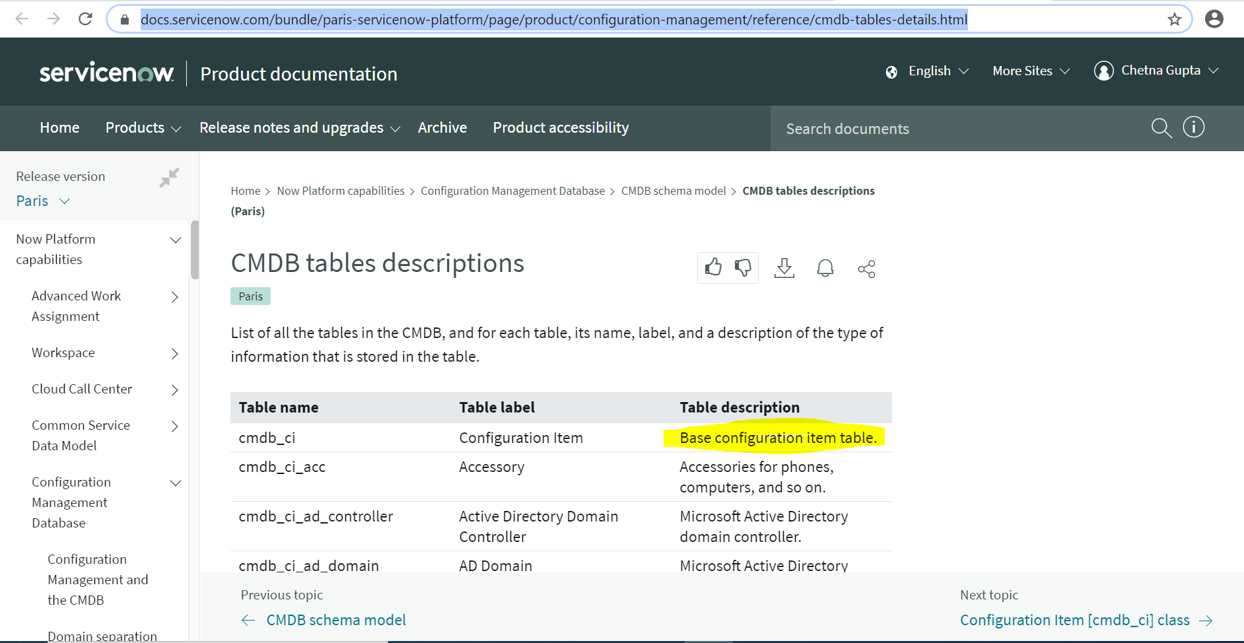Open the browser profile avatar icon
1244x643 pixels.
point(1214,19)
